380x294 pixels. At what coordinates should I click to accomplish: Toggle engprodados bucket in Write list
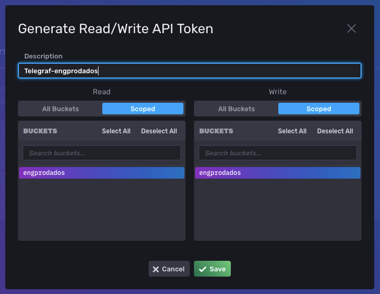278,173
